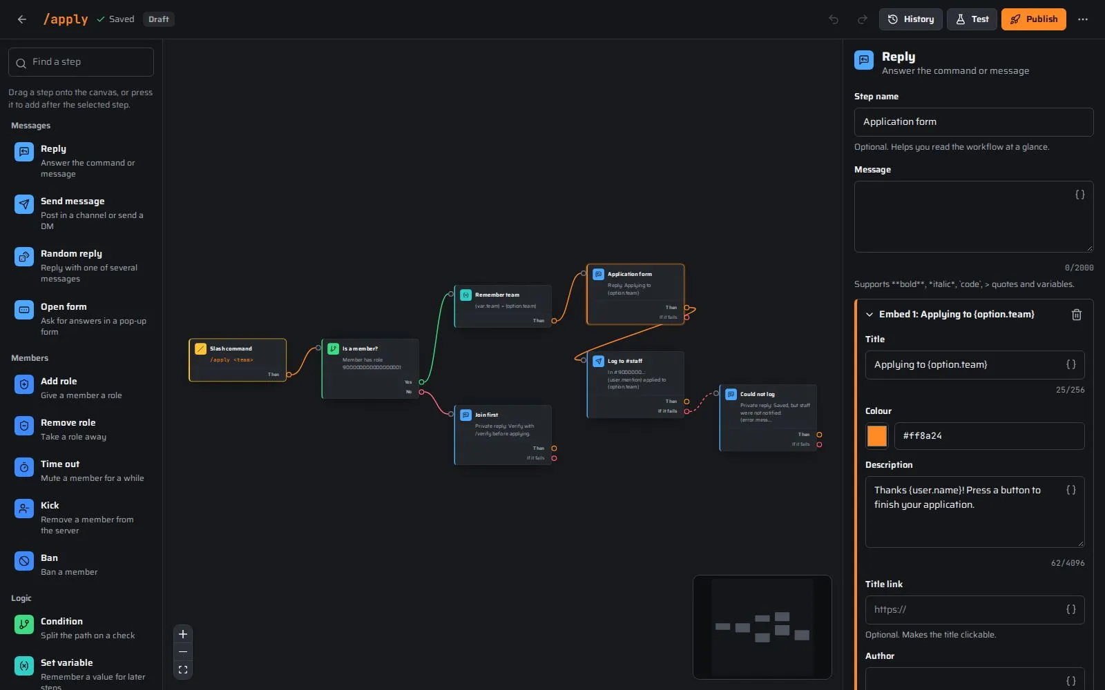Click the Draft status badge

pos(159,19)
